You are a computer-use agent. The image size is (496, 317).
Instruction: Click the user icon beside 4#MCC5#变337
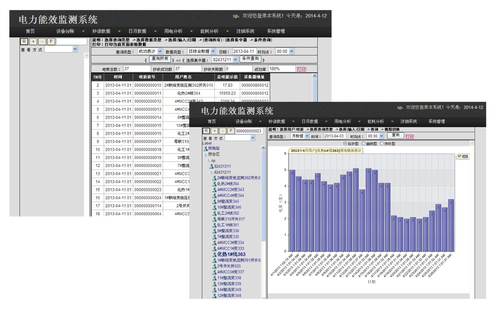tap(214, 272)
